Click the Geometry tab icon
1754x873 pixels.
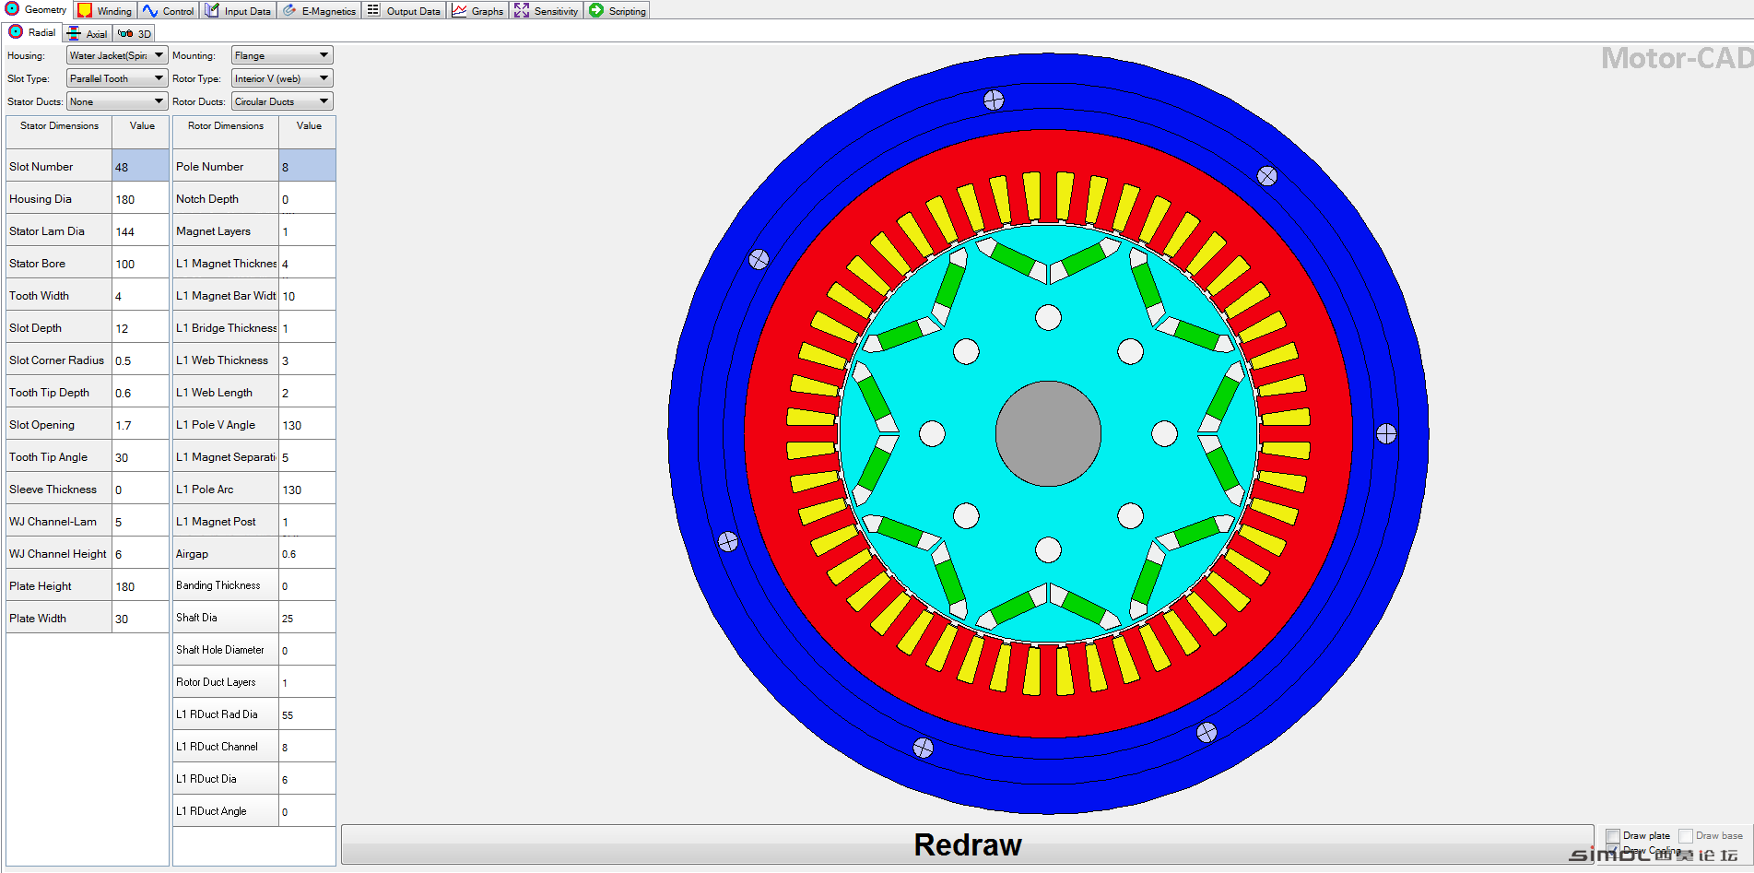[x=12, y=9]
